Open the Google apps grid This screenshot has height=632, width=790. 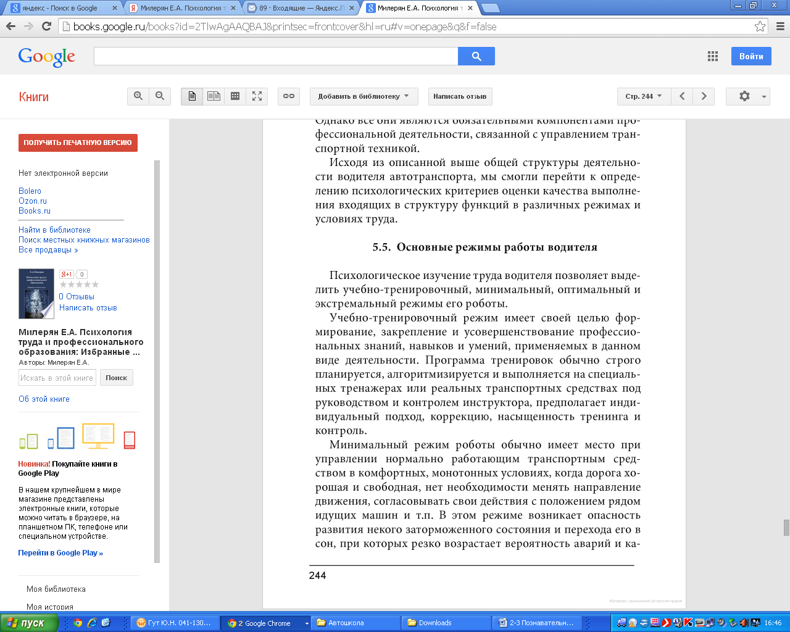point(713,56)
